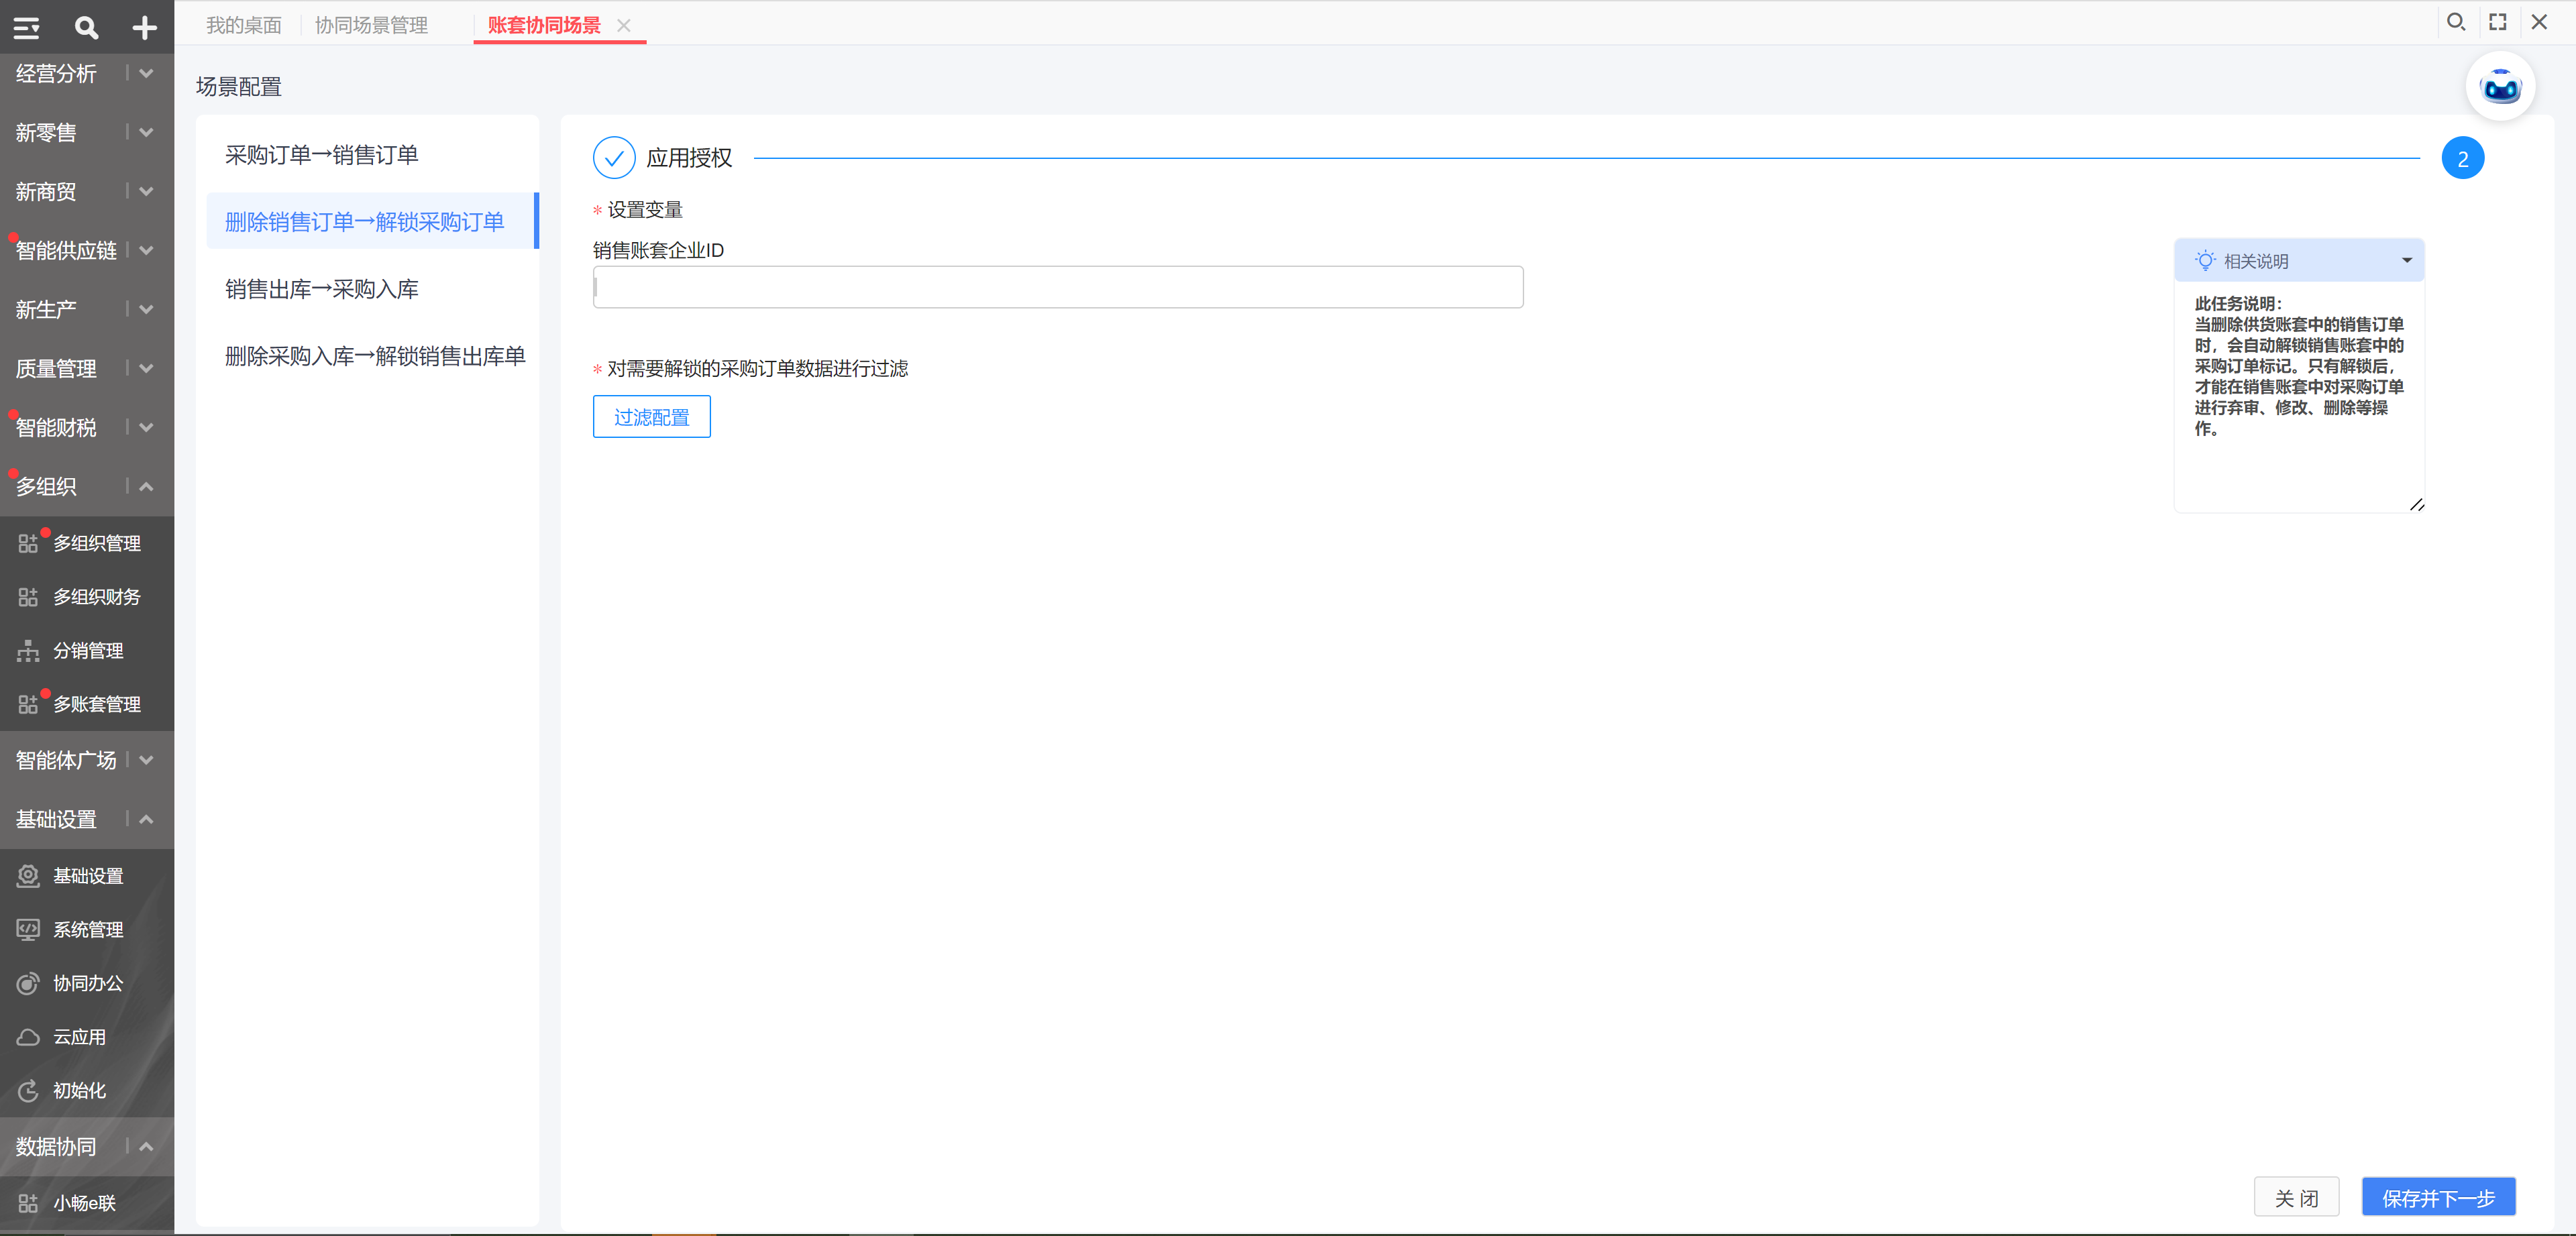
Task: Open the sidebar search magnifier
Action: click(x=87, y=27)
